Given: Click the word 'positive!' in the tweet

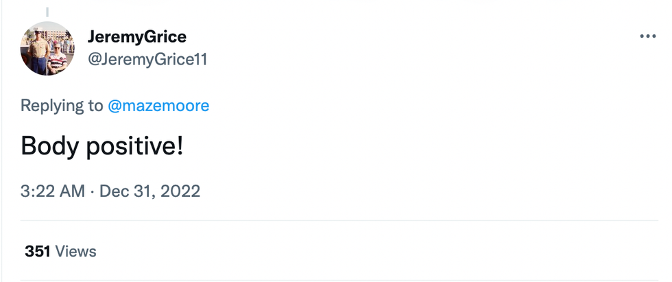Looking at the screenshot, I should [x=134, y=145].
